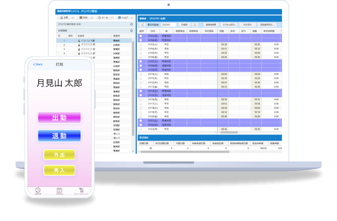Collapse the 社員情報 panel minus icon
337x221 pixels.
point(131,31)
